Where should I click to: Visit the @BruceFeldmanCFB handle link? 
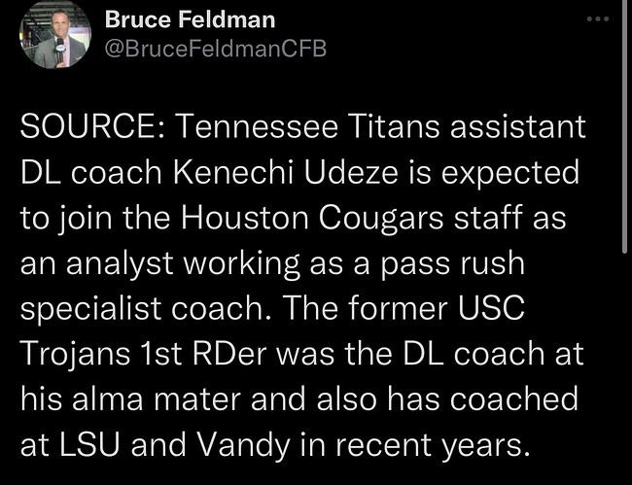pyautogui.click(x=216, y=49)
